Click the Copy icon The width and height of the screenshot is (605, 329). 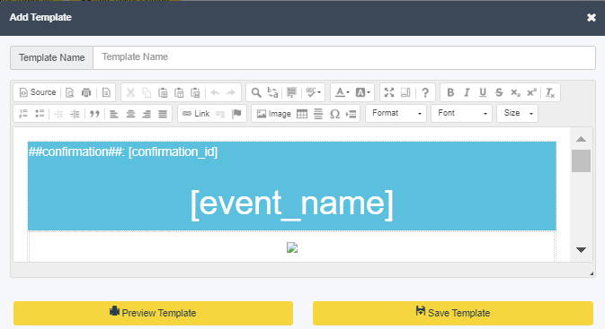pyautogui.click(x=147, y=92)
